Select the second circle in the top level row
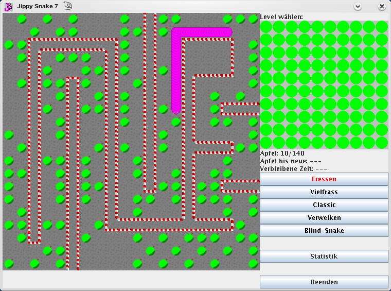391x291 pixels. click(x=279, y=27)
